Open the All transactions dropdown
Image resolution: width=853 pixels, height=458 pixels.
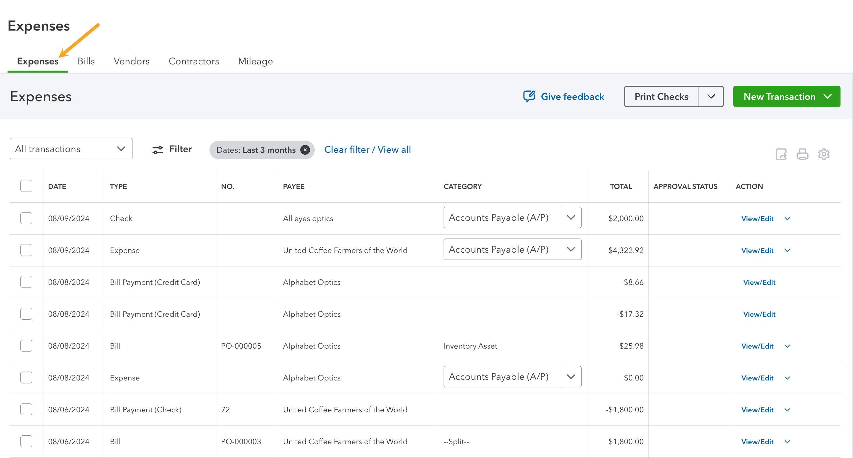[71, 149]
